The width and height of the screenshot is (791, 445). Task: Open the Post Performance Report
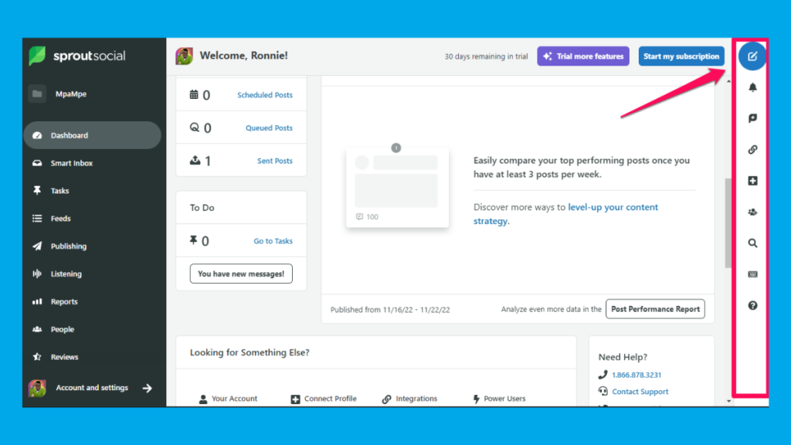tap(655, 309)
